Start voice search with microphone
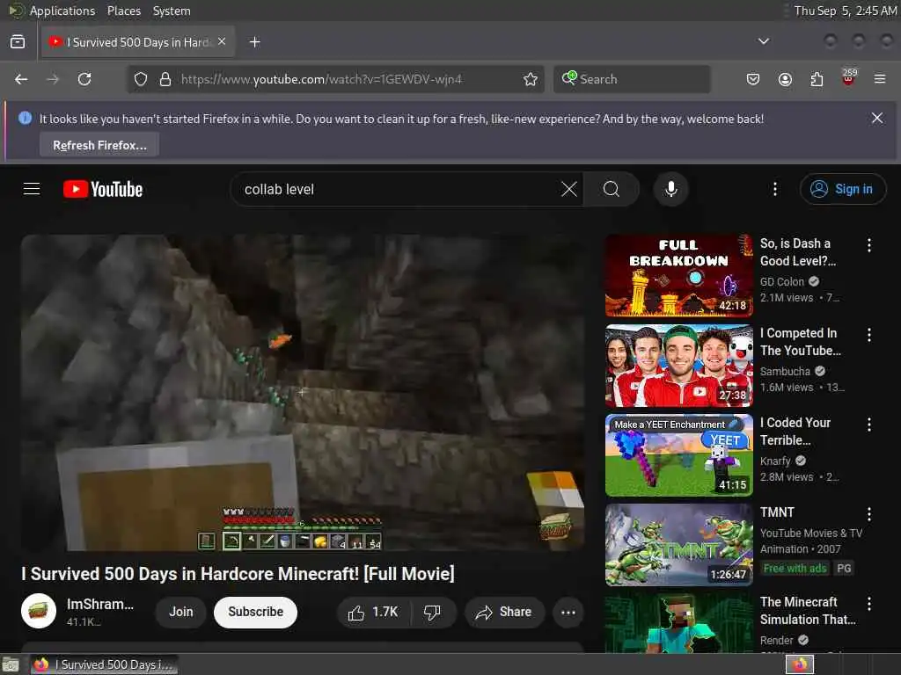Image resolution: width=901 pixels, height=675 pixels. [670, 189]
